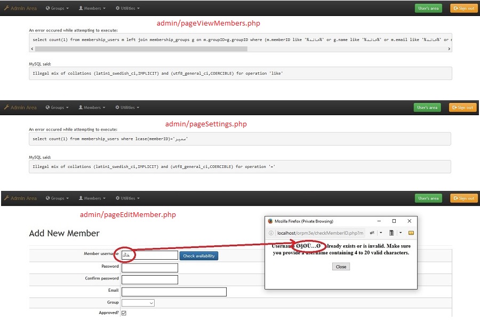The width and height of the screenshot is (480, 321).
Task: Click the Check availability button
Action: click(x=199, y=256)
